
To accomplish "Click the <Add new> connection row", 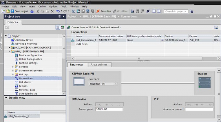I will tap(82, 44).
